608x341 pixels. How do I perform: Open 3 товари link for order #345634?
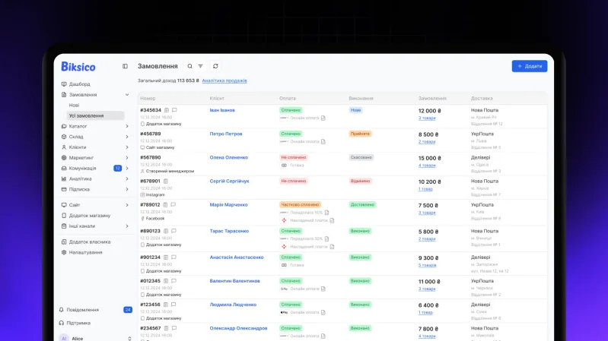tap(427, 118)
